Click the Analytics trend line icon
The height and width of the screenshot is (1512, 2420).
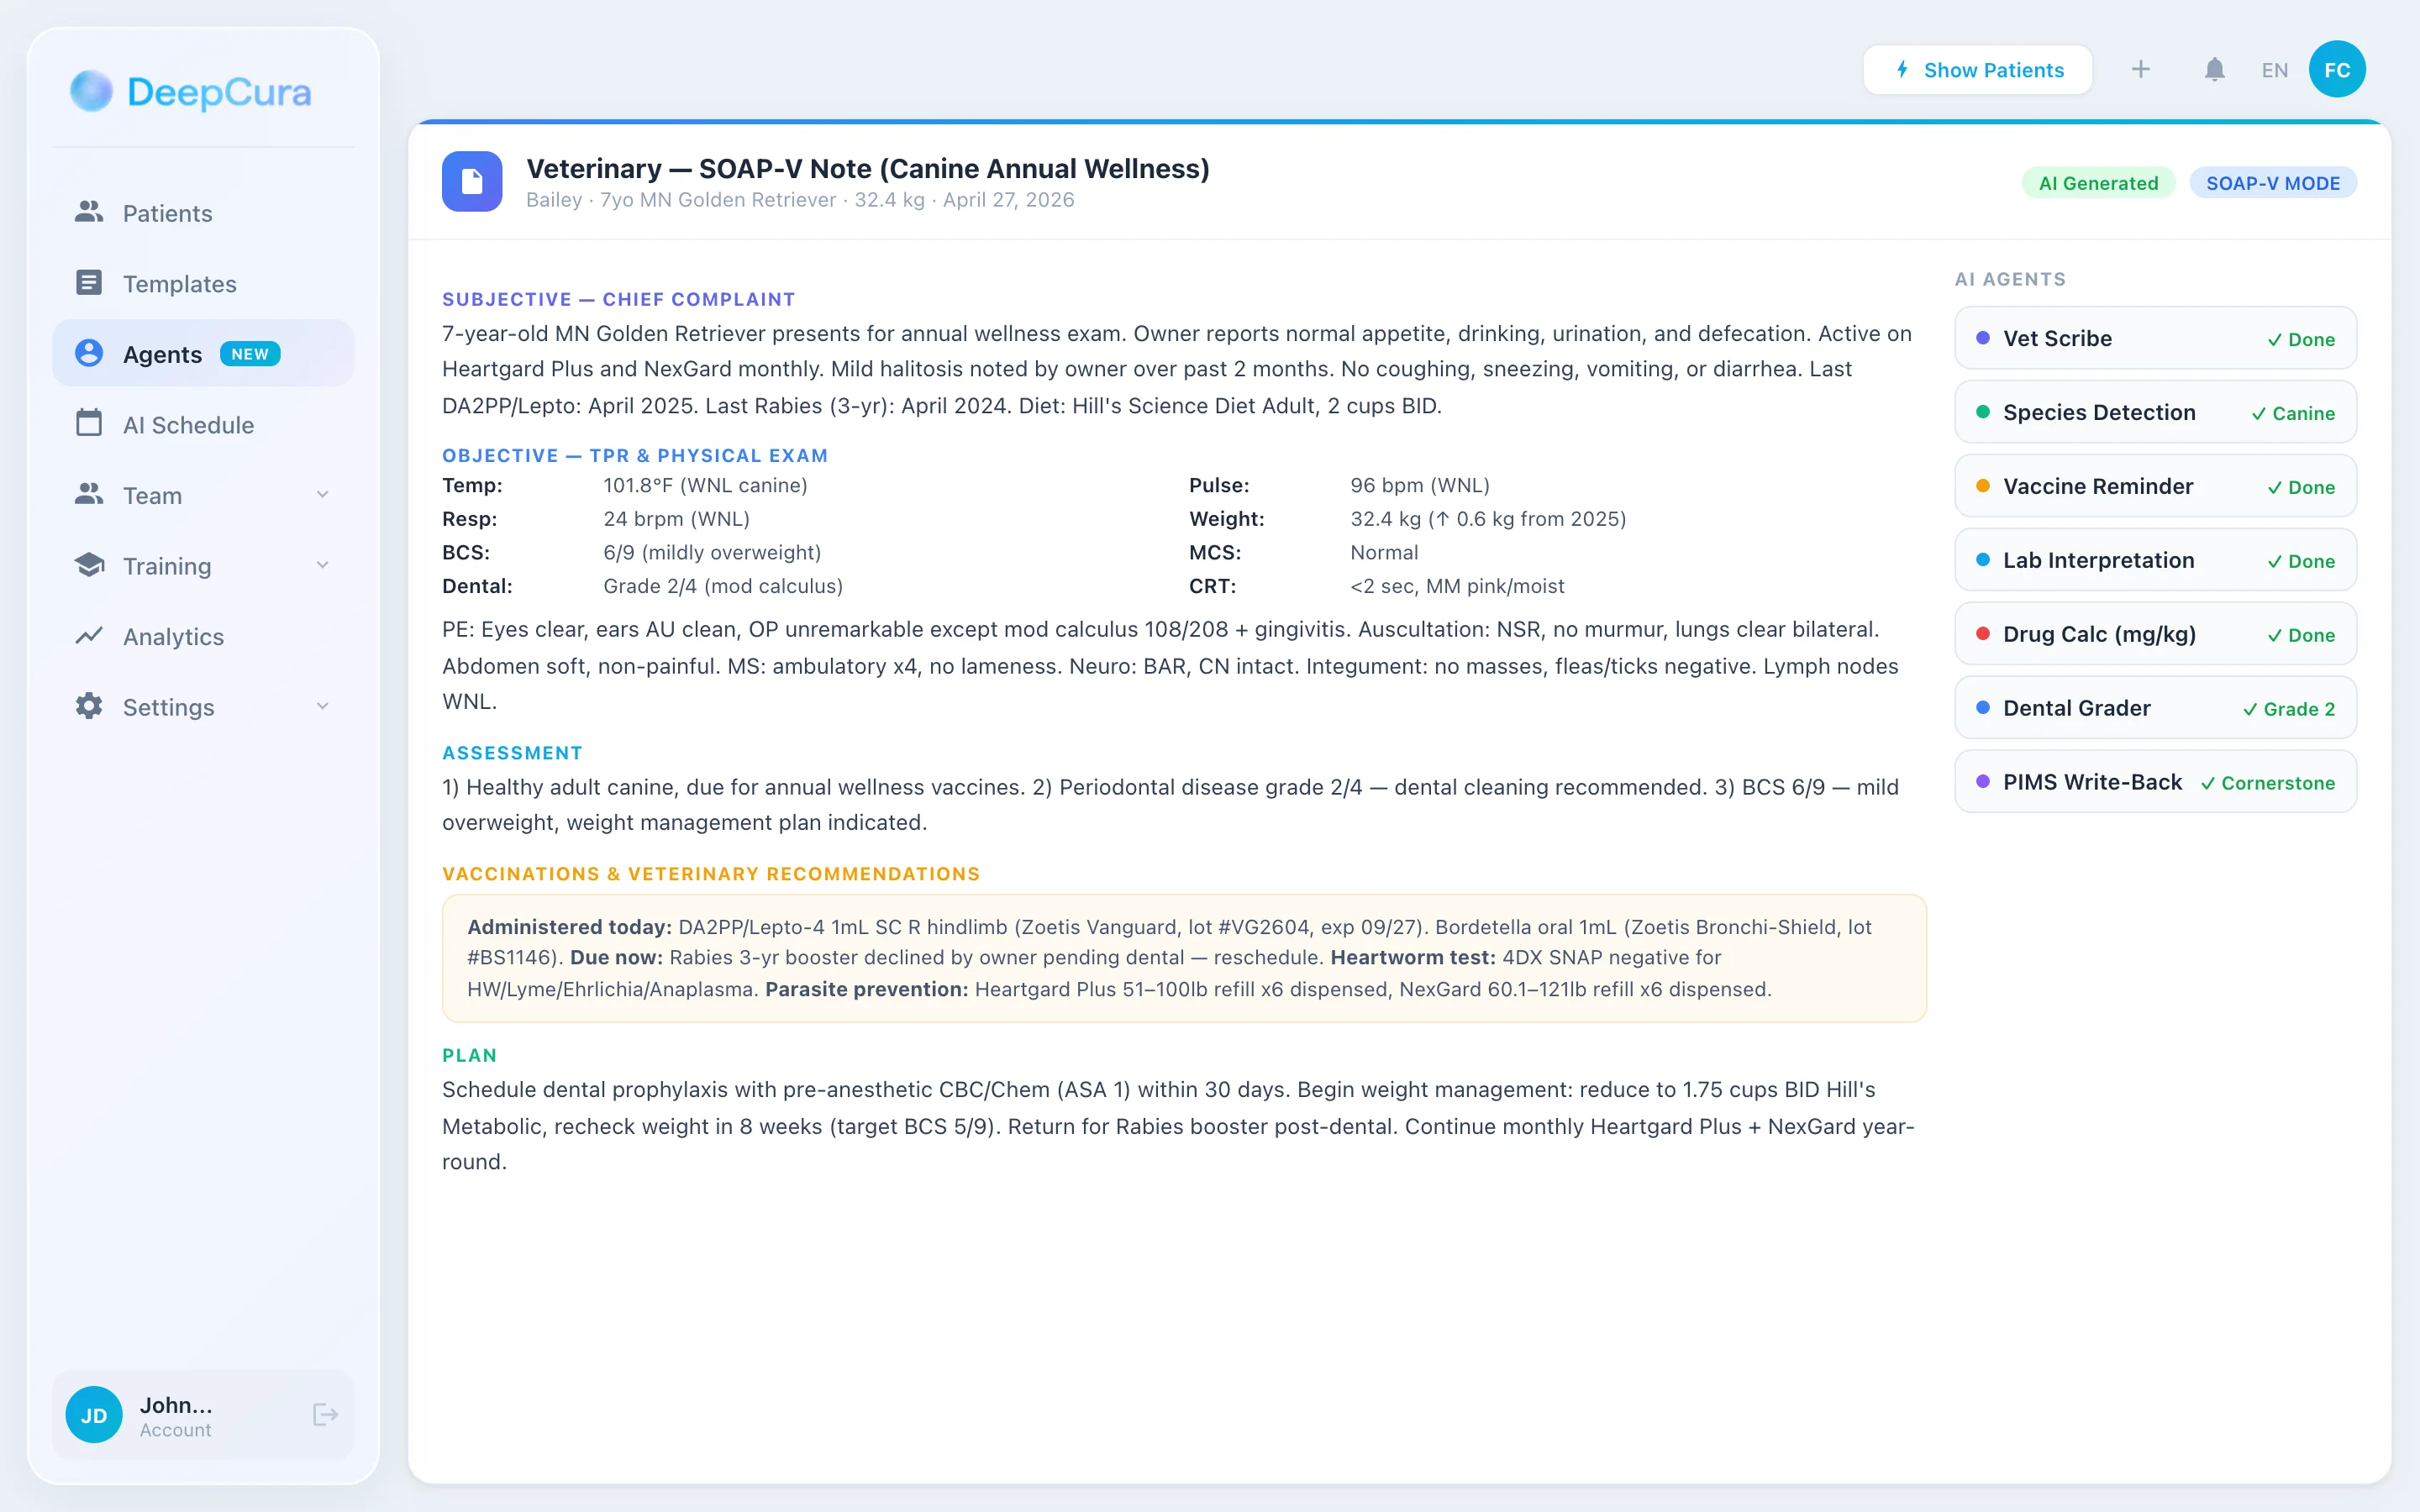(x=89, y=636)
